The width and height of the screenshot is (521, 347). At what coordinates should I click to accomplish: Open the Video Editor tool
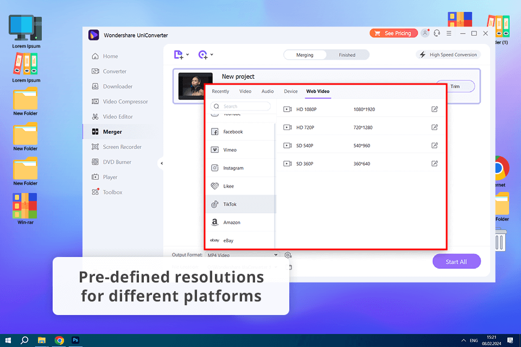click(x=112, y=117)
